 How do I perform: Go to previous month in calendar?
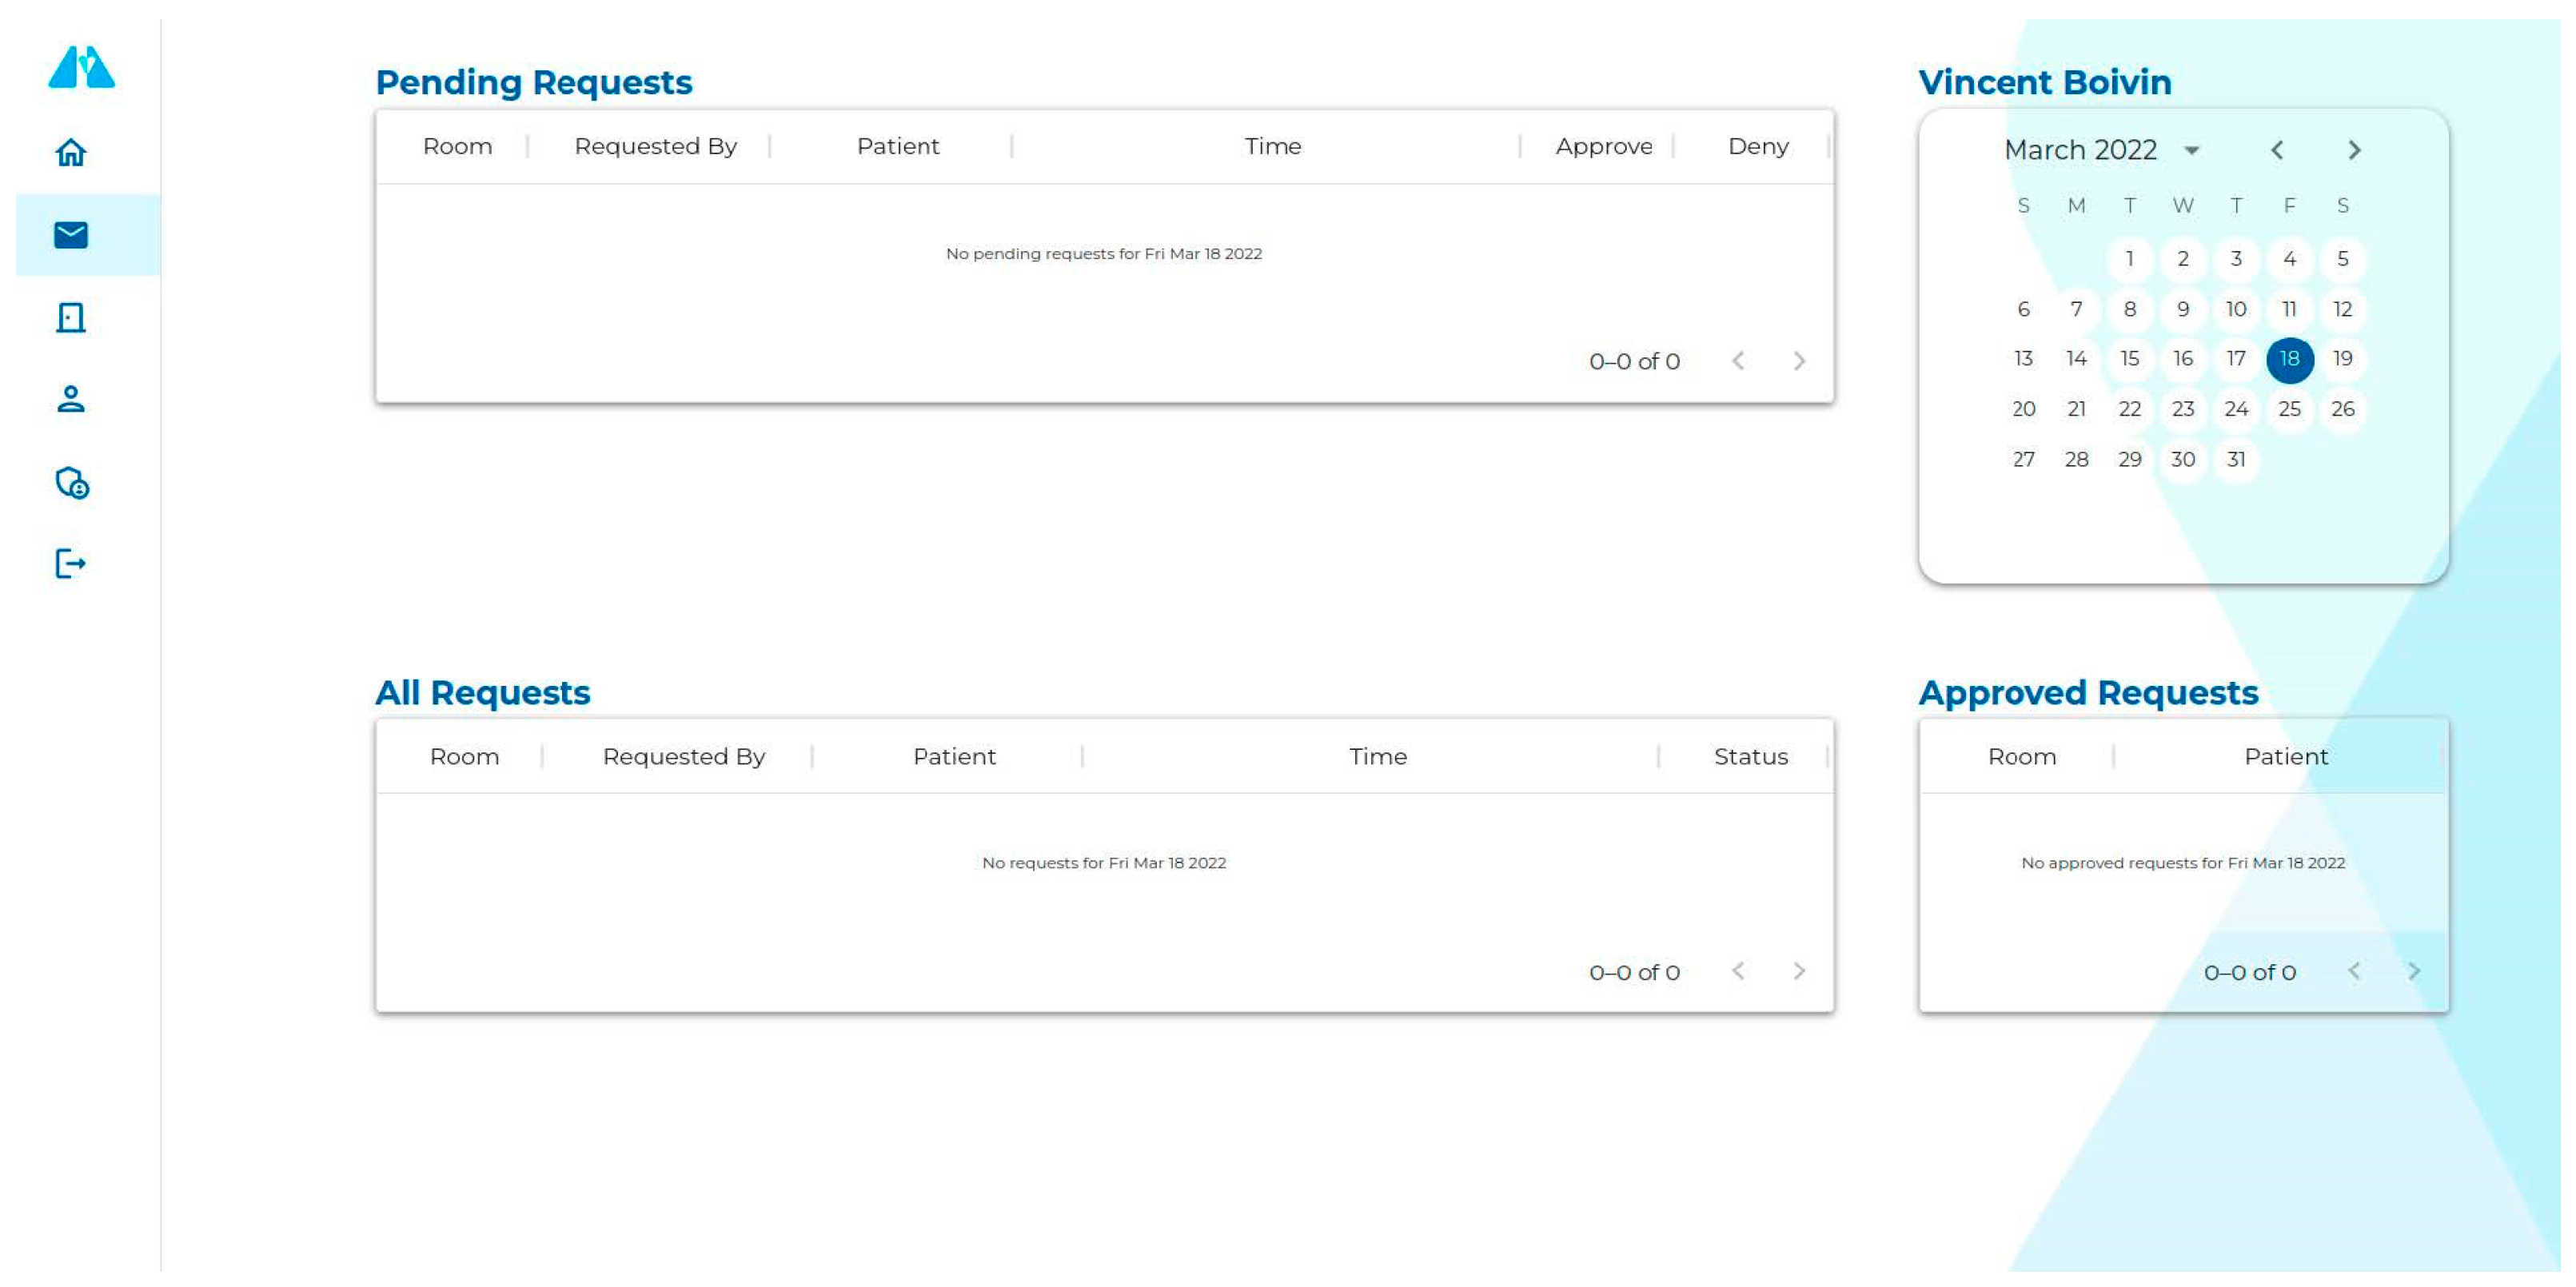pyautogui.click(x=2277, y=150)
